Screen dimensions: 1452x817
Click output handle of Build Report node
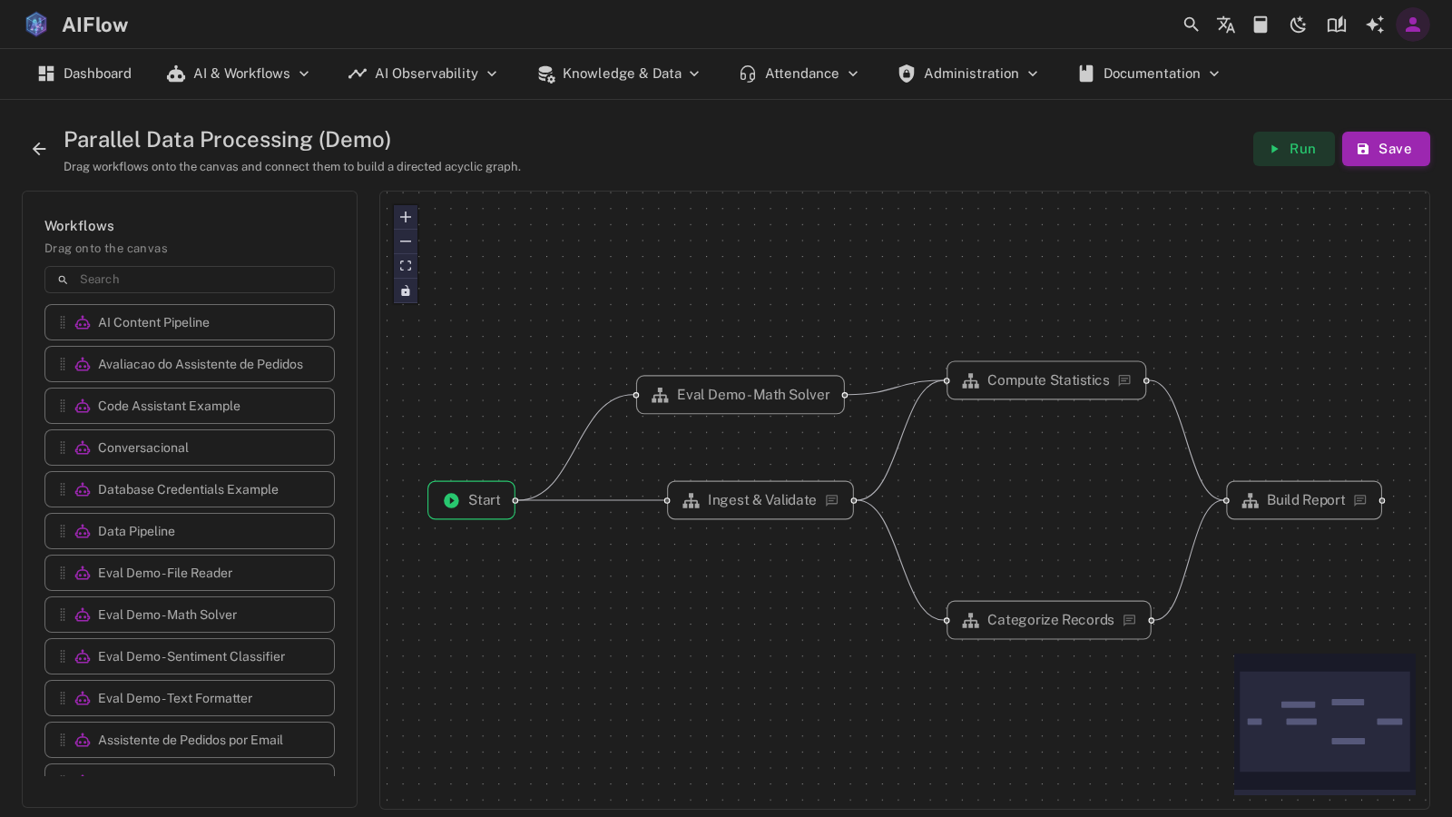tap(1381, 500)
